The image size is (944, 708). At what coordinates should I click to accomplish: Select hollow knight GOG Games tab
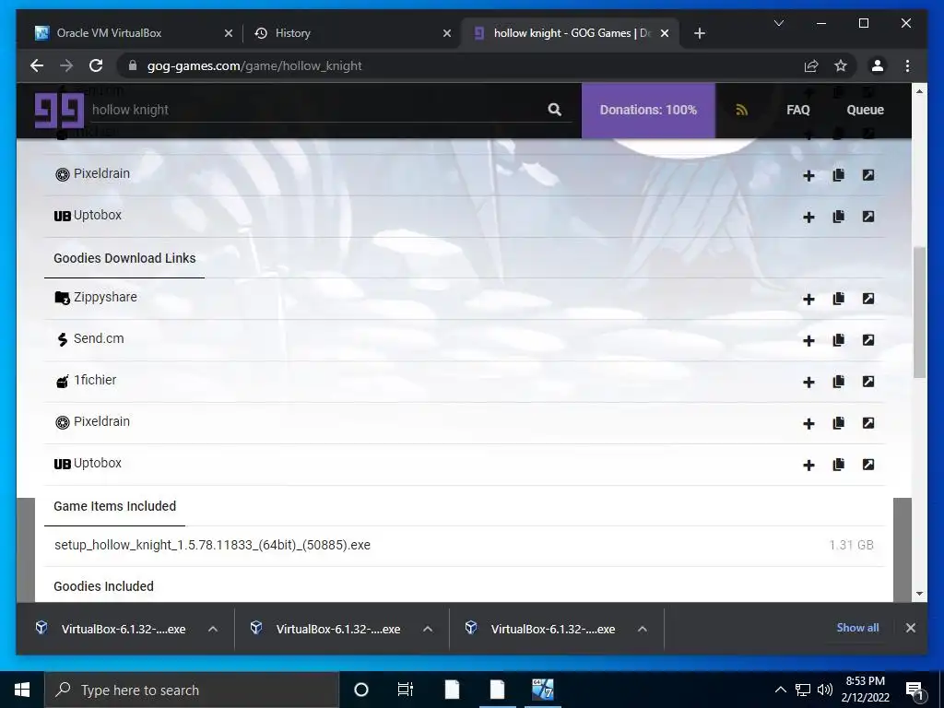(570, 33)
